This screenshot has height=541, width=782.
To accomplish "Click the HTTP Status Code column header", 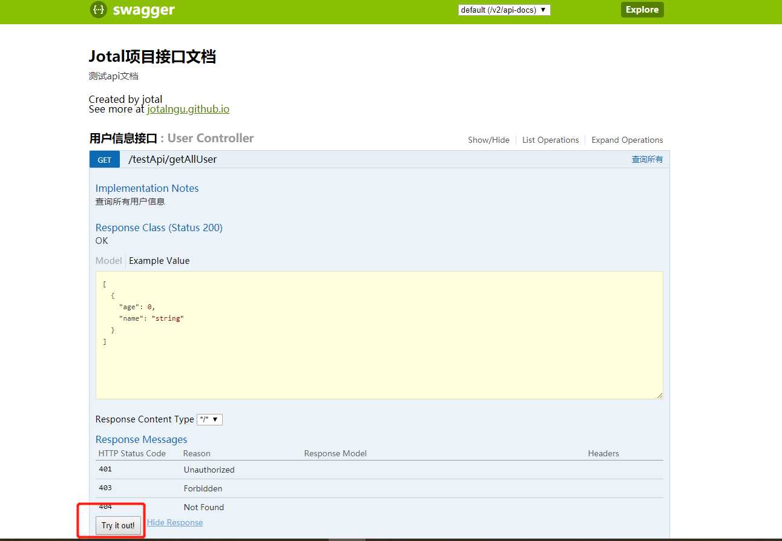I will pos(132,453).
